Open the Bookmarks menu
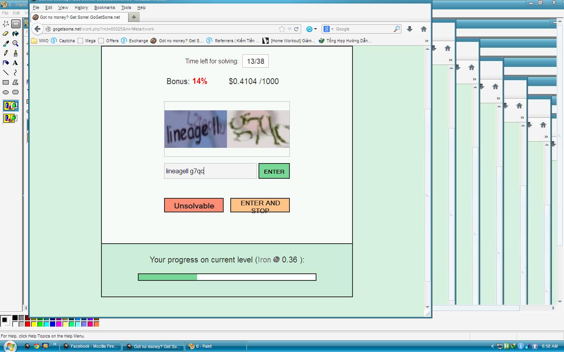Viewport: 564px width, 352px height. (x=105, y=7)
